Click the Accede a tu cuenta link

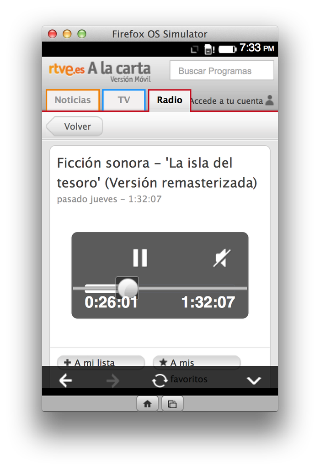227,101
